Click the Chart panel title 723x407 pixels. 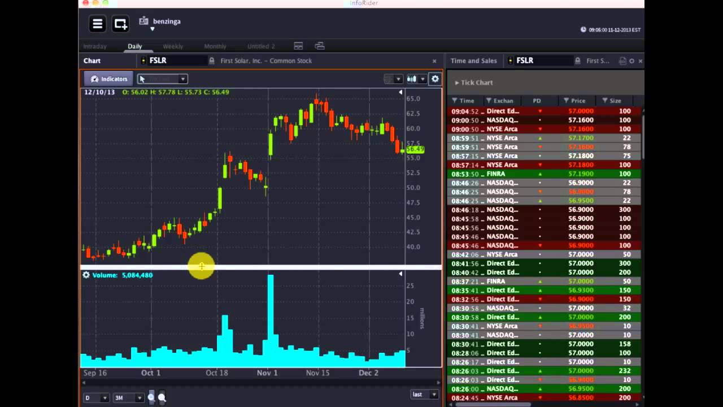(92, 60)
